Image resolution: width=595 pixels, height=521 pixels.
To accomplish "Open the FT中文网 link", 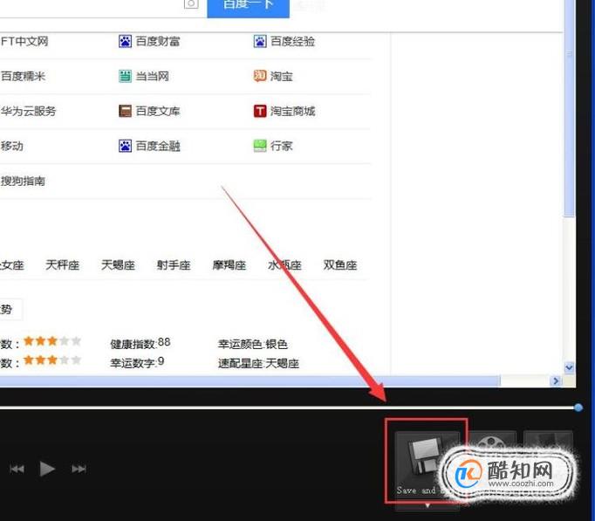I will (24, 41).
